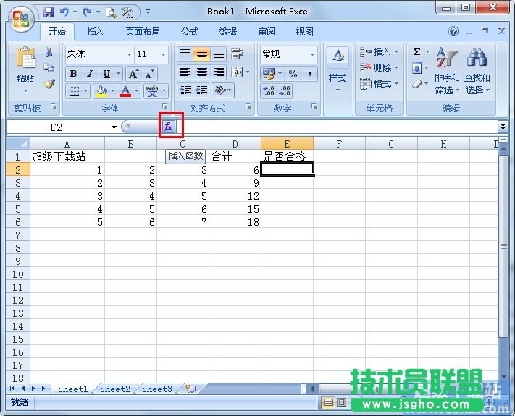Switch to the 页面布局 ribbon tab
This screenshot has height=416, width=515.
[142, 32]
